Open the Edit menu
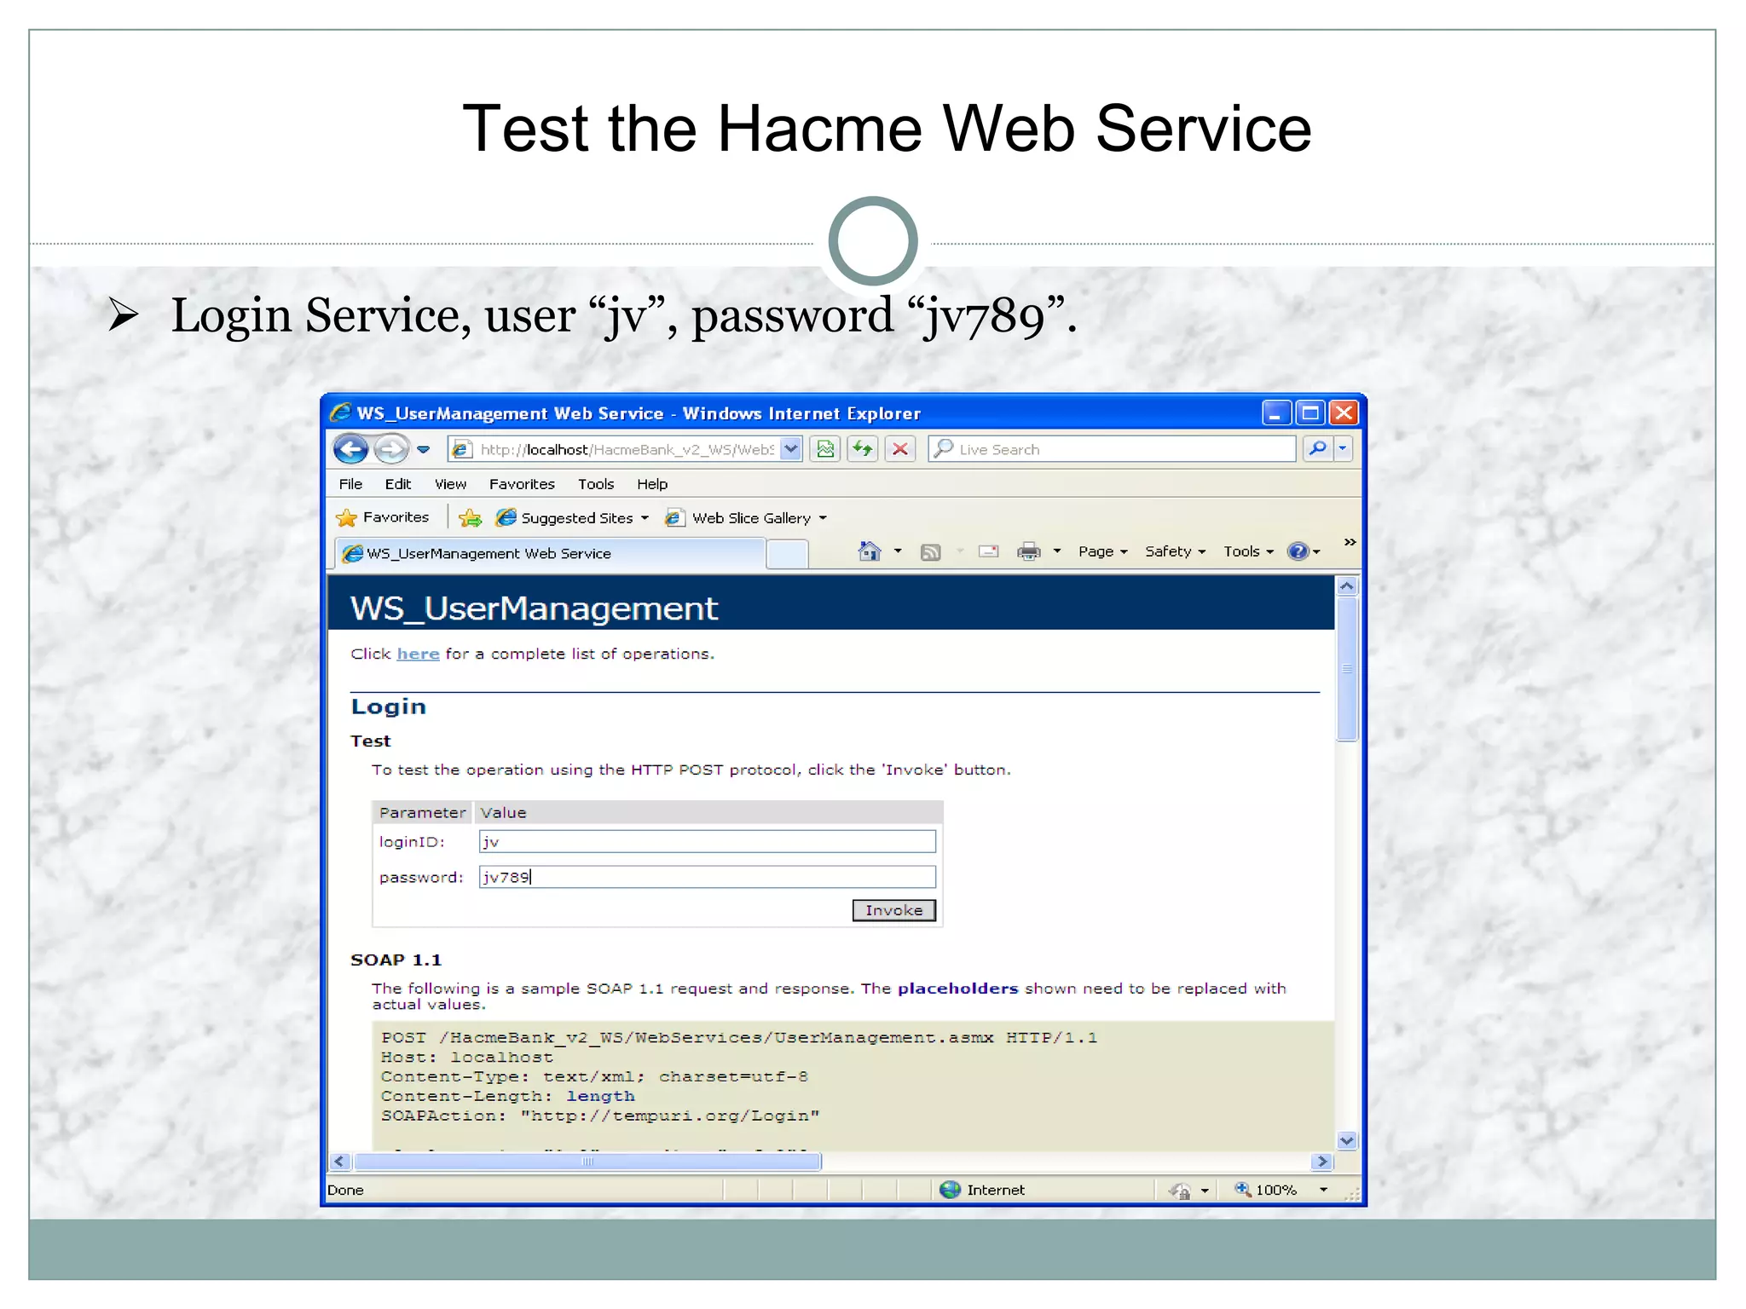1746x1309 pixels. click(397, 484)
